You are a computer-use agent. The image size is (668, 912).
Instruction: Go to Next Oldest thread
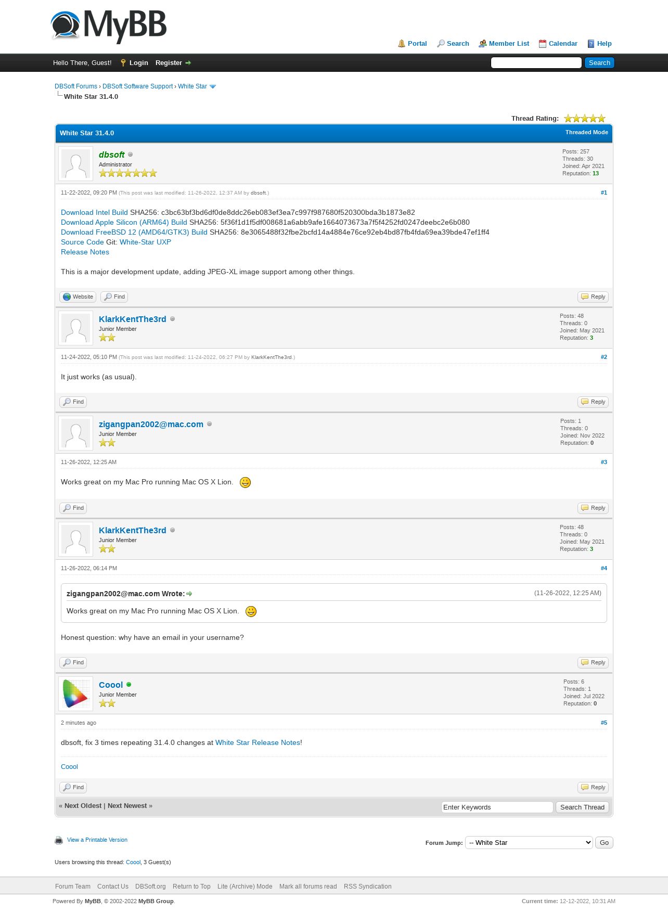[83, 806]
